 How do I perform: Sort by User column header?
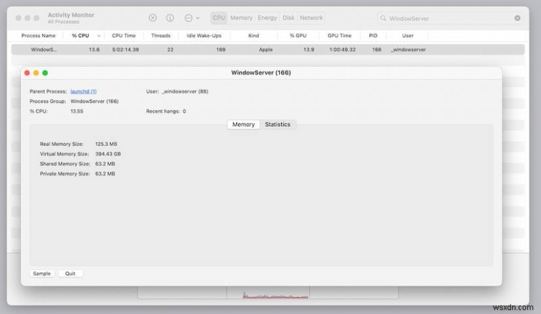[x=408, y=36]
